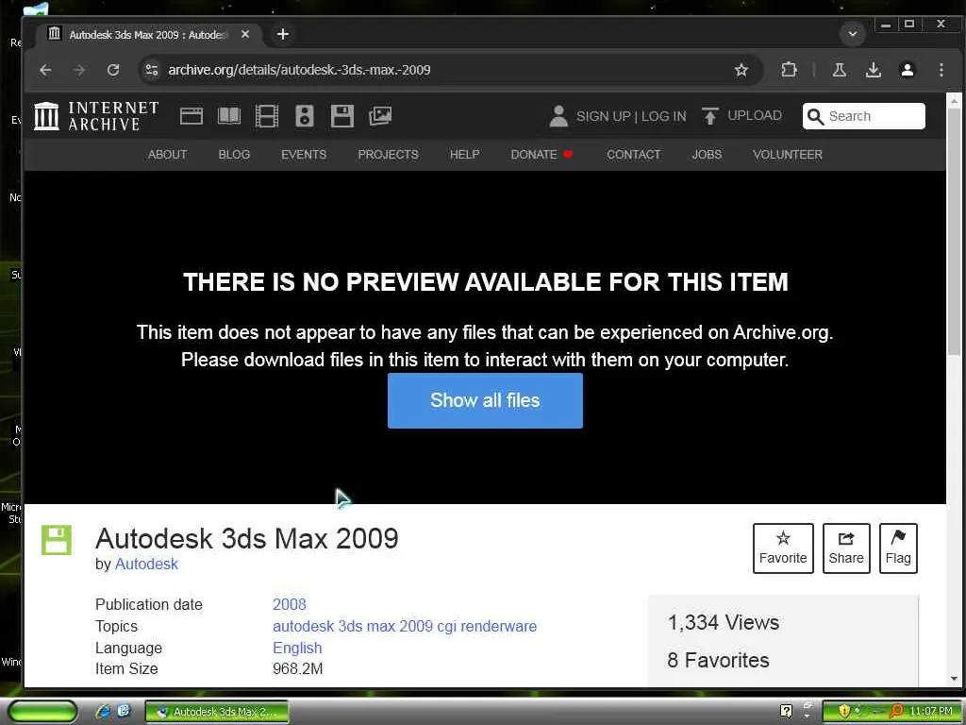Click the 1,334 Views text

724,623
